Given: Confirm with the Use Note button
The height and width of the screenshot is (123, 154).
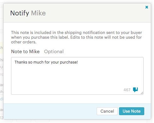Looking at the screenshot, I should (x=132, y=111).
